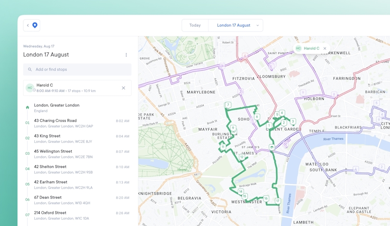Click the green stop 5 map marker
The height and width of the screenshot is (226, 390).
pyautogui.click(x=277, y=115)
